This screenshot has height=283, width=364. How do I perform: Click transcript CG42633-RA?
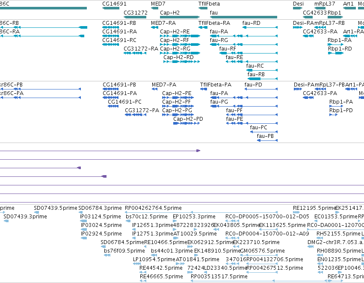click(320, 32)
